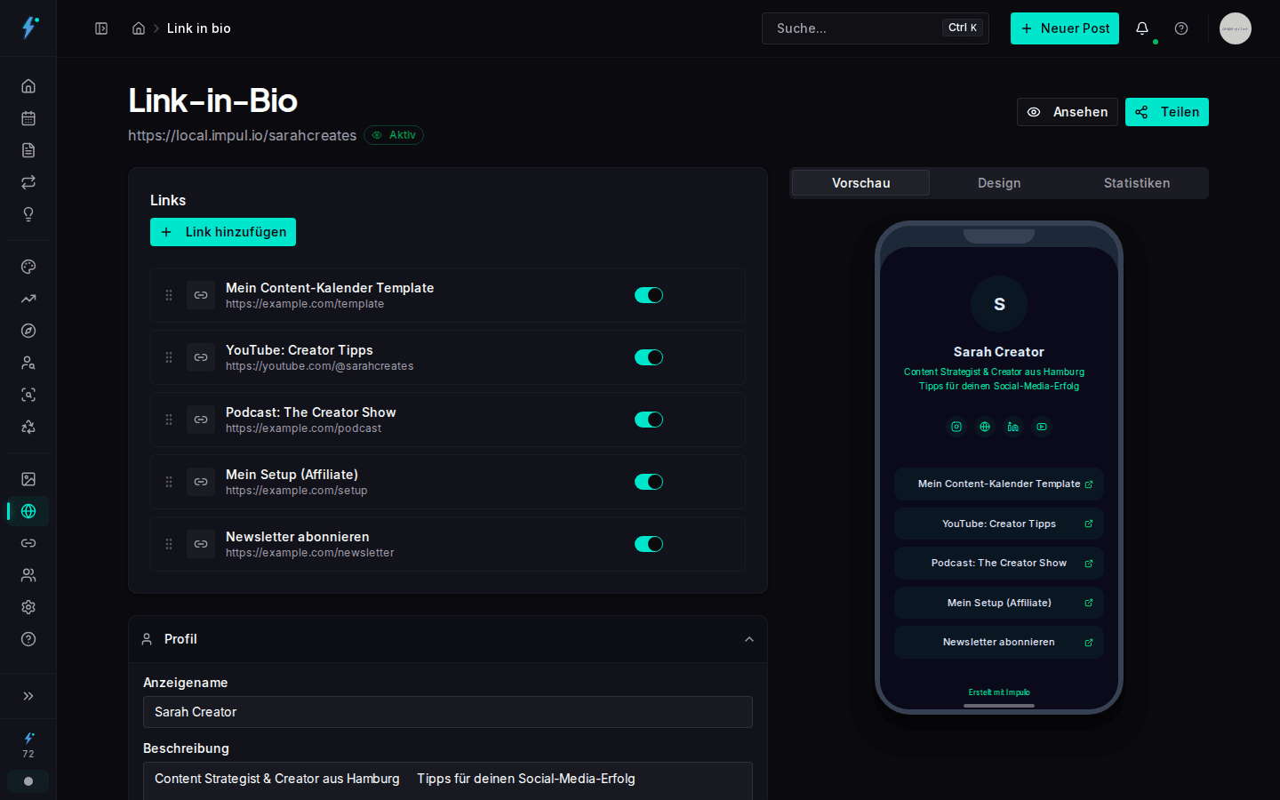The image size is (1280, 800).
Task: Disable the Mein Content-Kalender Template link
Action: click(x=649, y=295)
